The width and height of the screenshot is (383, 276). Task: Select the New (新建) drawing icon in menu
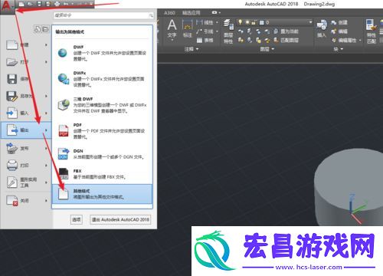click(12, 44)
